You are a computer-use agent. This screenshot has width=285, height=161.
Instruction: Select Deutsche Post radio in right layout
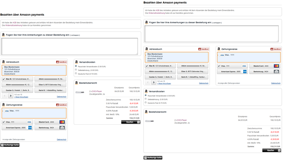(146, 103)
